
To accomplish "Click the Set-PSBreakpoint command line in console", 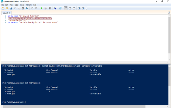I will (64, 66).
